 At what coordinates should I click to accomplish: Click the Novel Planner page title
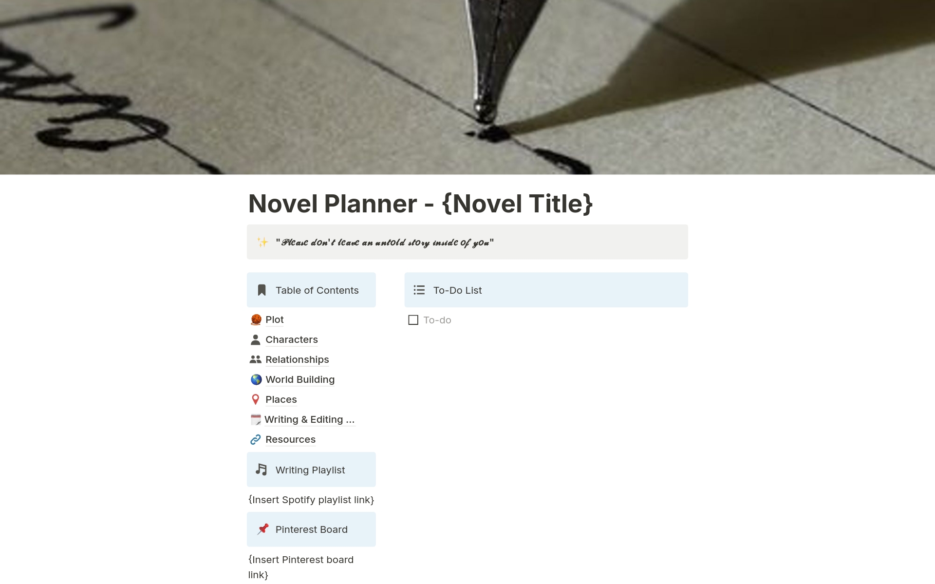pos(420,204)
